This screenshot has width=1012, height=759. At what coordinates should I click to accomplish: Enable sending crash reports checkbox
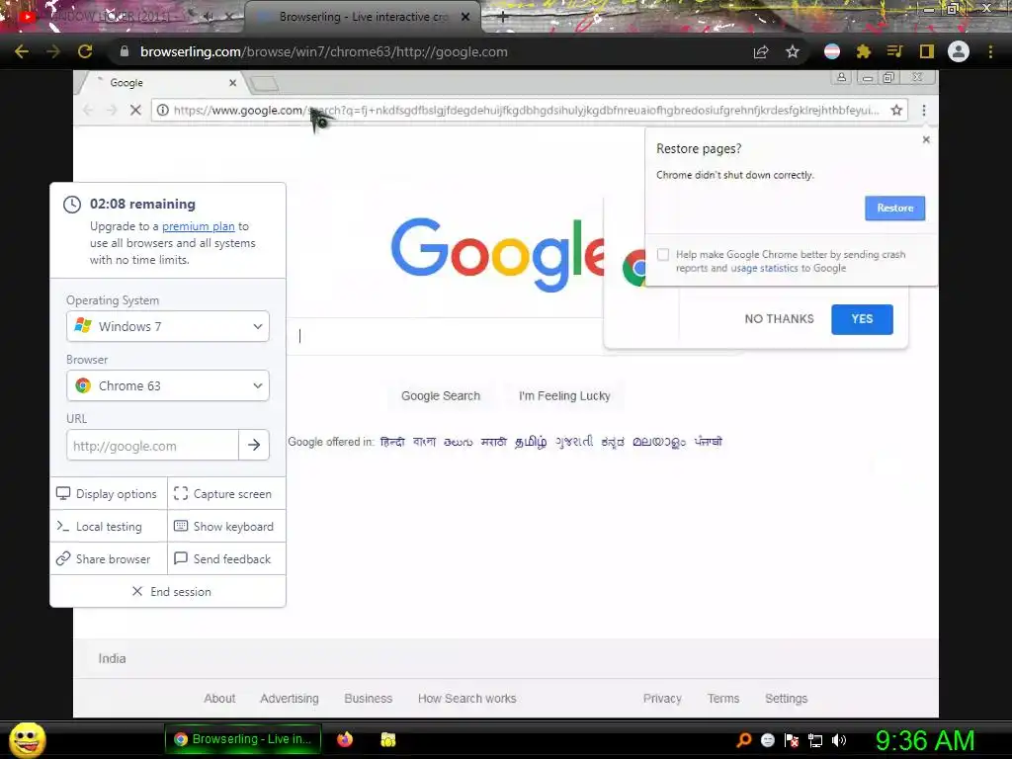point(663,254)
